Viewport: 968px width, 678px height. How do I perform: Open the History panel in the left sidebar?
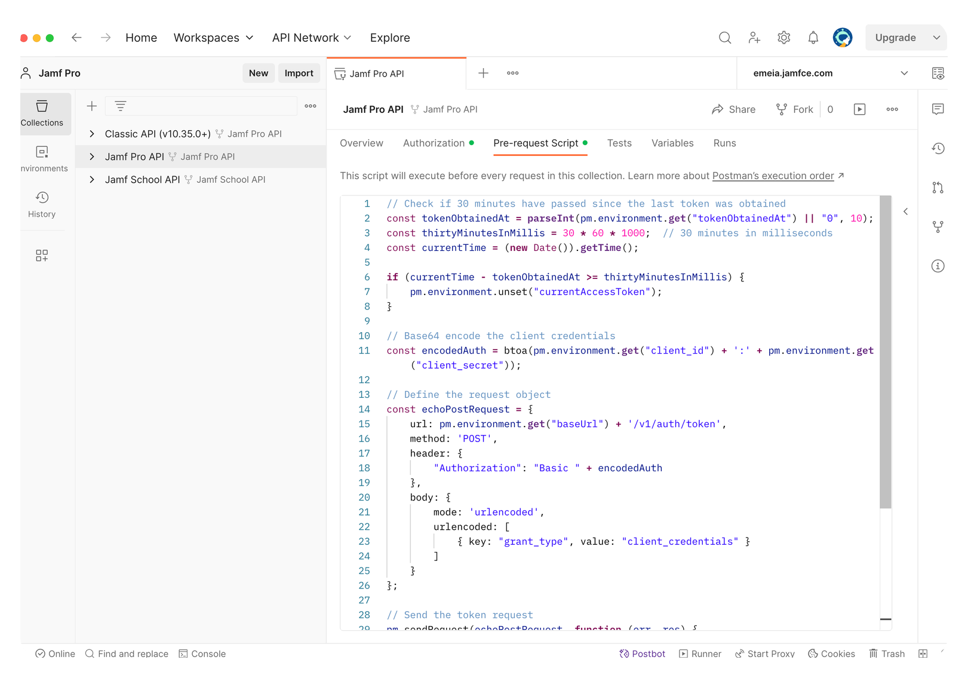coord(42,205)
